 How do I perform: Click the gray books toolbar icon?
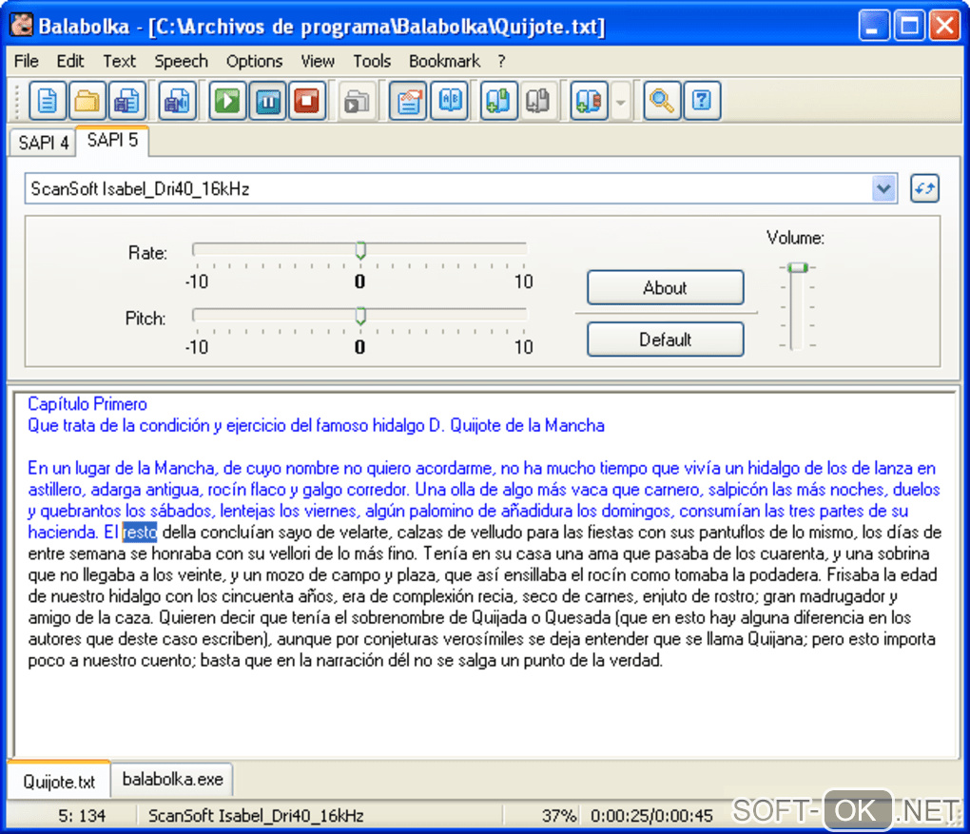538,101
